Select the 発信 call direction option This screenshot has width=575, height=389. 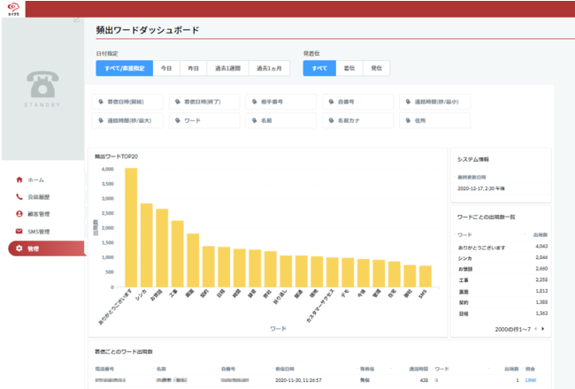[x=376, y=67]
